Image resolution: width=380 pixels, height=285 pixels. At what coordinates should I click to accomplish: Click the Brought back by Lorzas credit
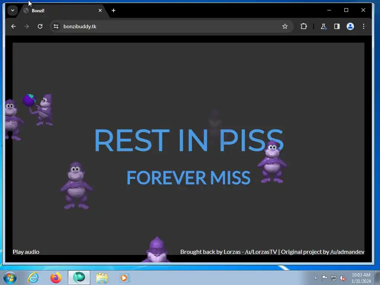click(x=272, y=252)
